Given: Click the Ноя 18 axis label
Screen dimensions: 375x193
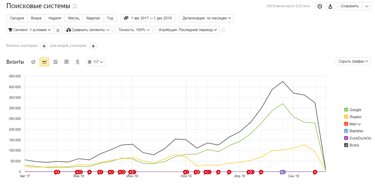Looking at the screenshot, I should 186,176.
